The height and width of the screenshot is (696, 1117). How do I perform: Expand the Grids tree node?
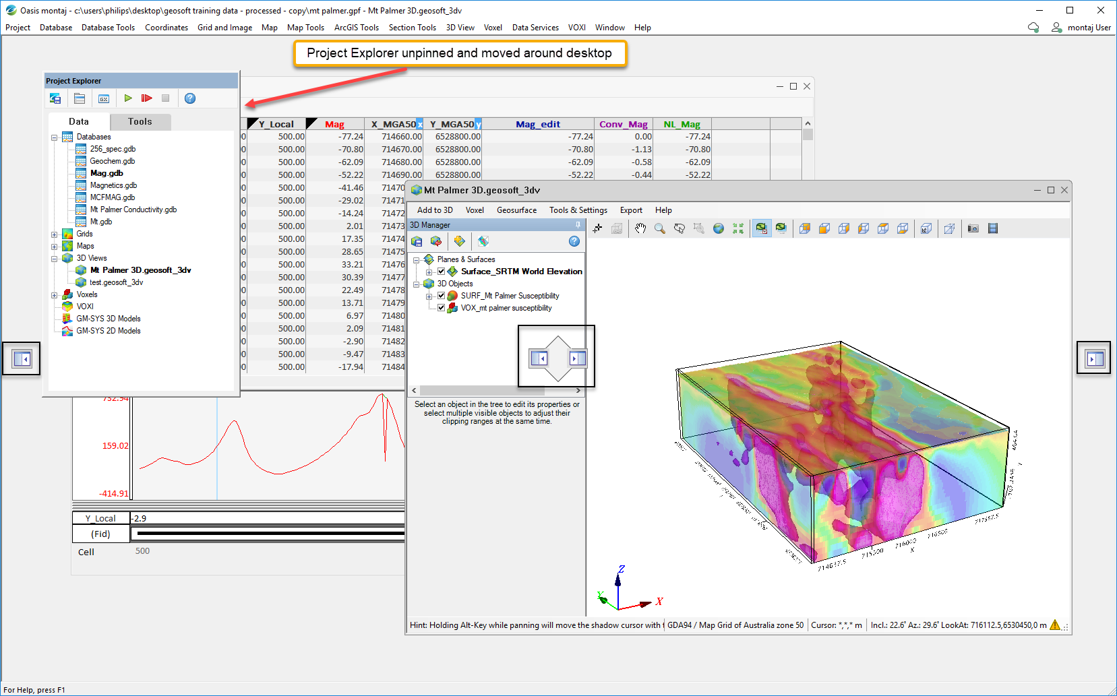tap(55, 234)
